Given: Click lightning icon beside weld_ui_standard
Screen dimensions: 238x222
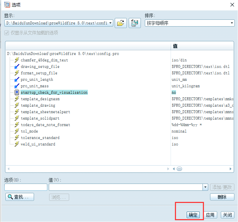Looking at the screenshot, I should point(16,144).
